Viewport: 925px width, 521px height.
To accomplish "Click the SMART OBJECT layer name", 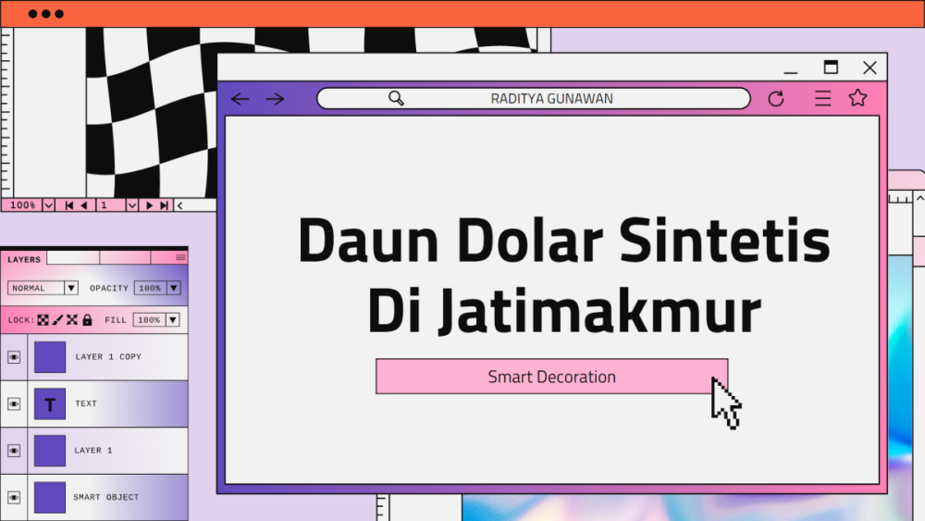I will click(x=106, y=497).
